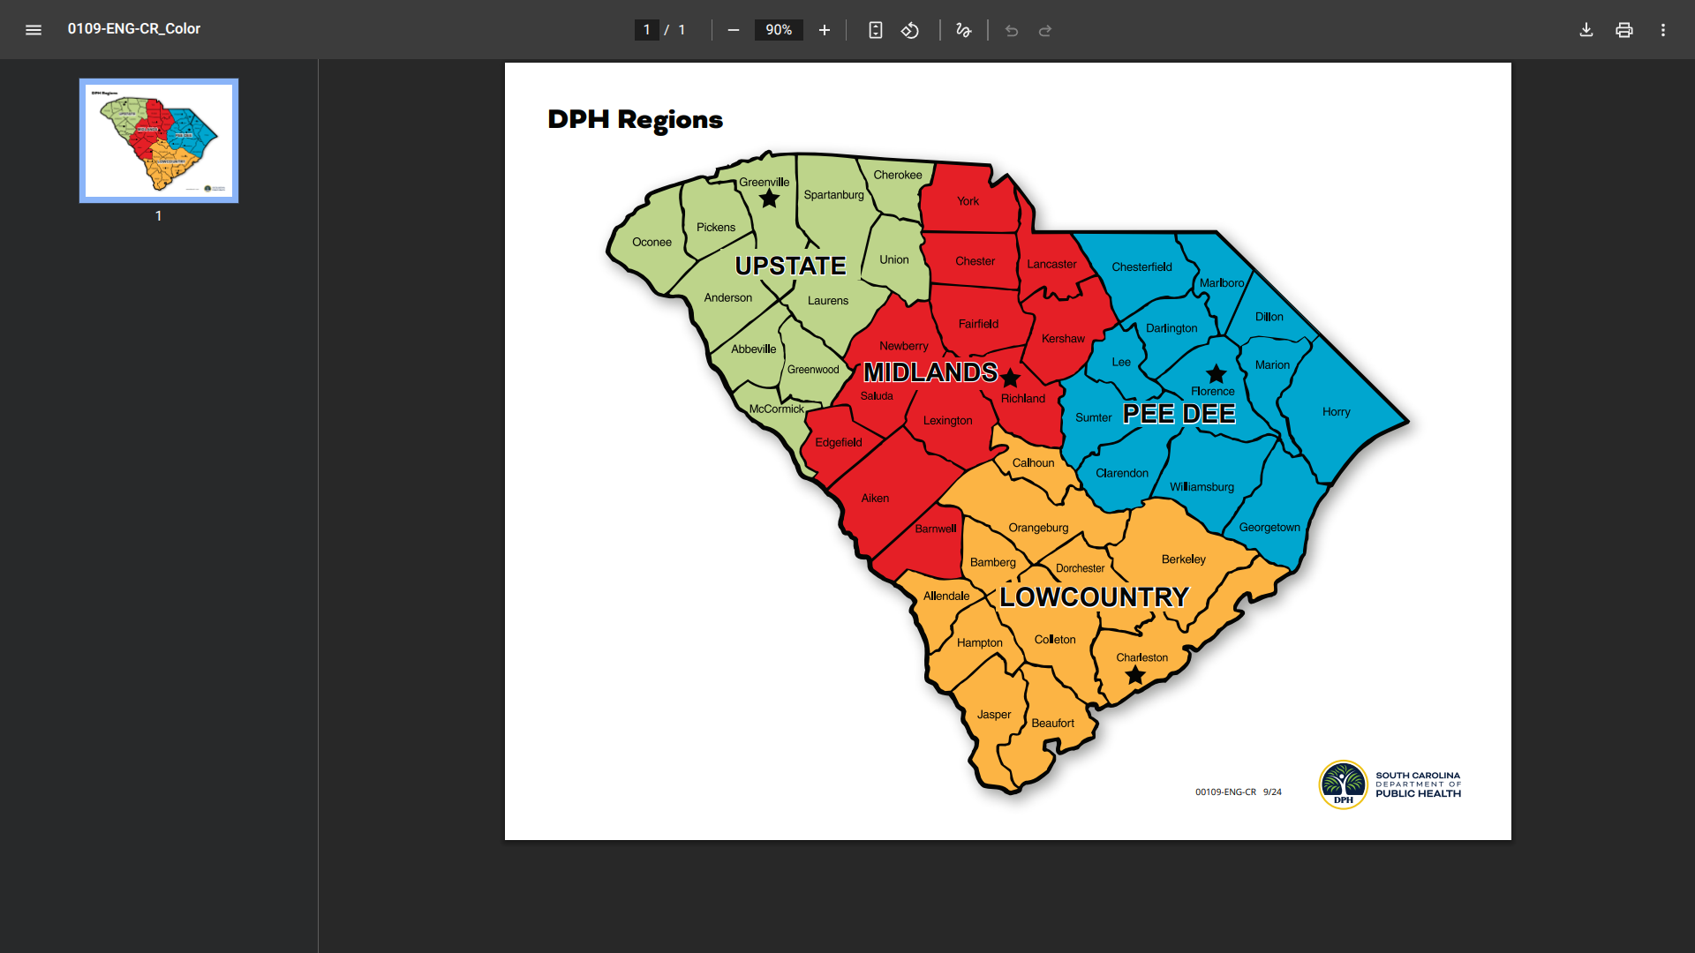Toggle the sidebar with hamburger menu icon
Viewport: 1695px width, 953px height.
[34, 29]
